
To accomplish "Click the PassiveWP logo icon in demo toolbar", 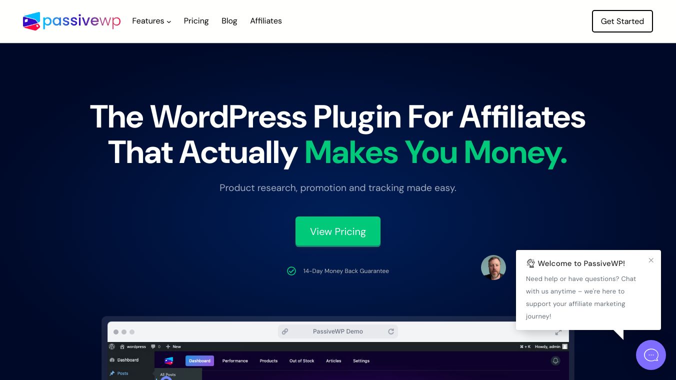I will pyautogui.click(x=169, y=361).
